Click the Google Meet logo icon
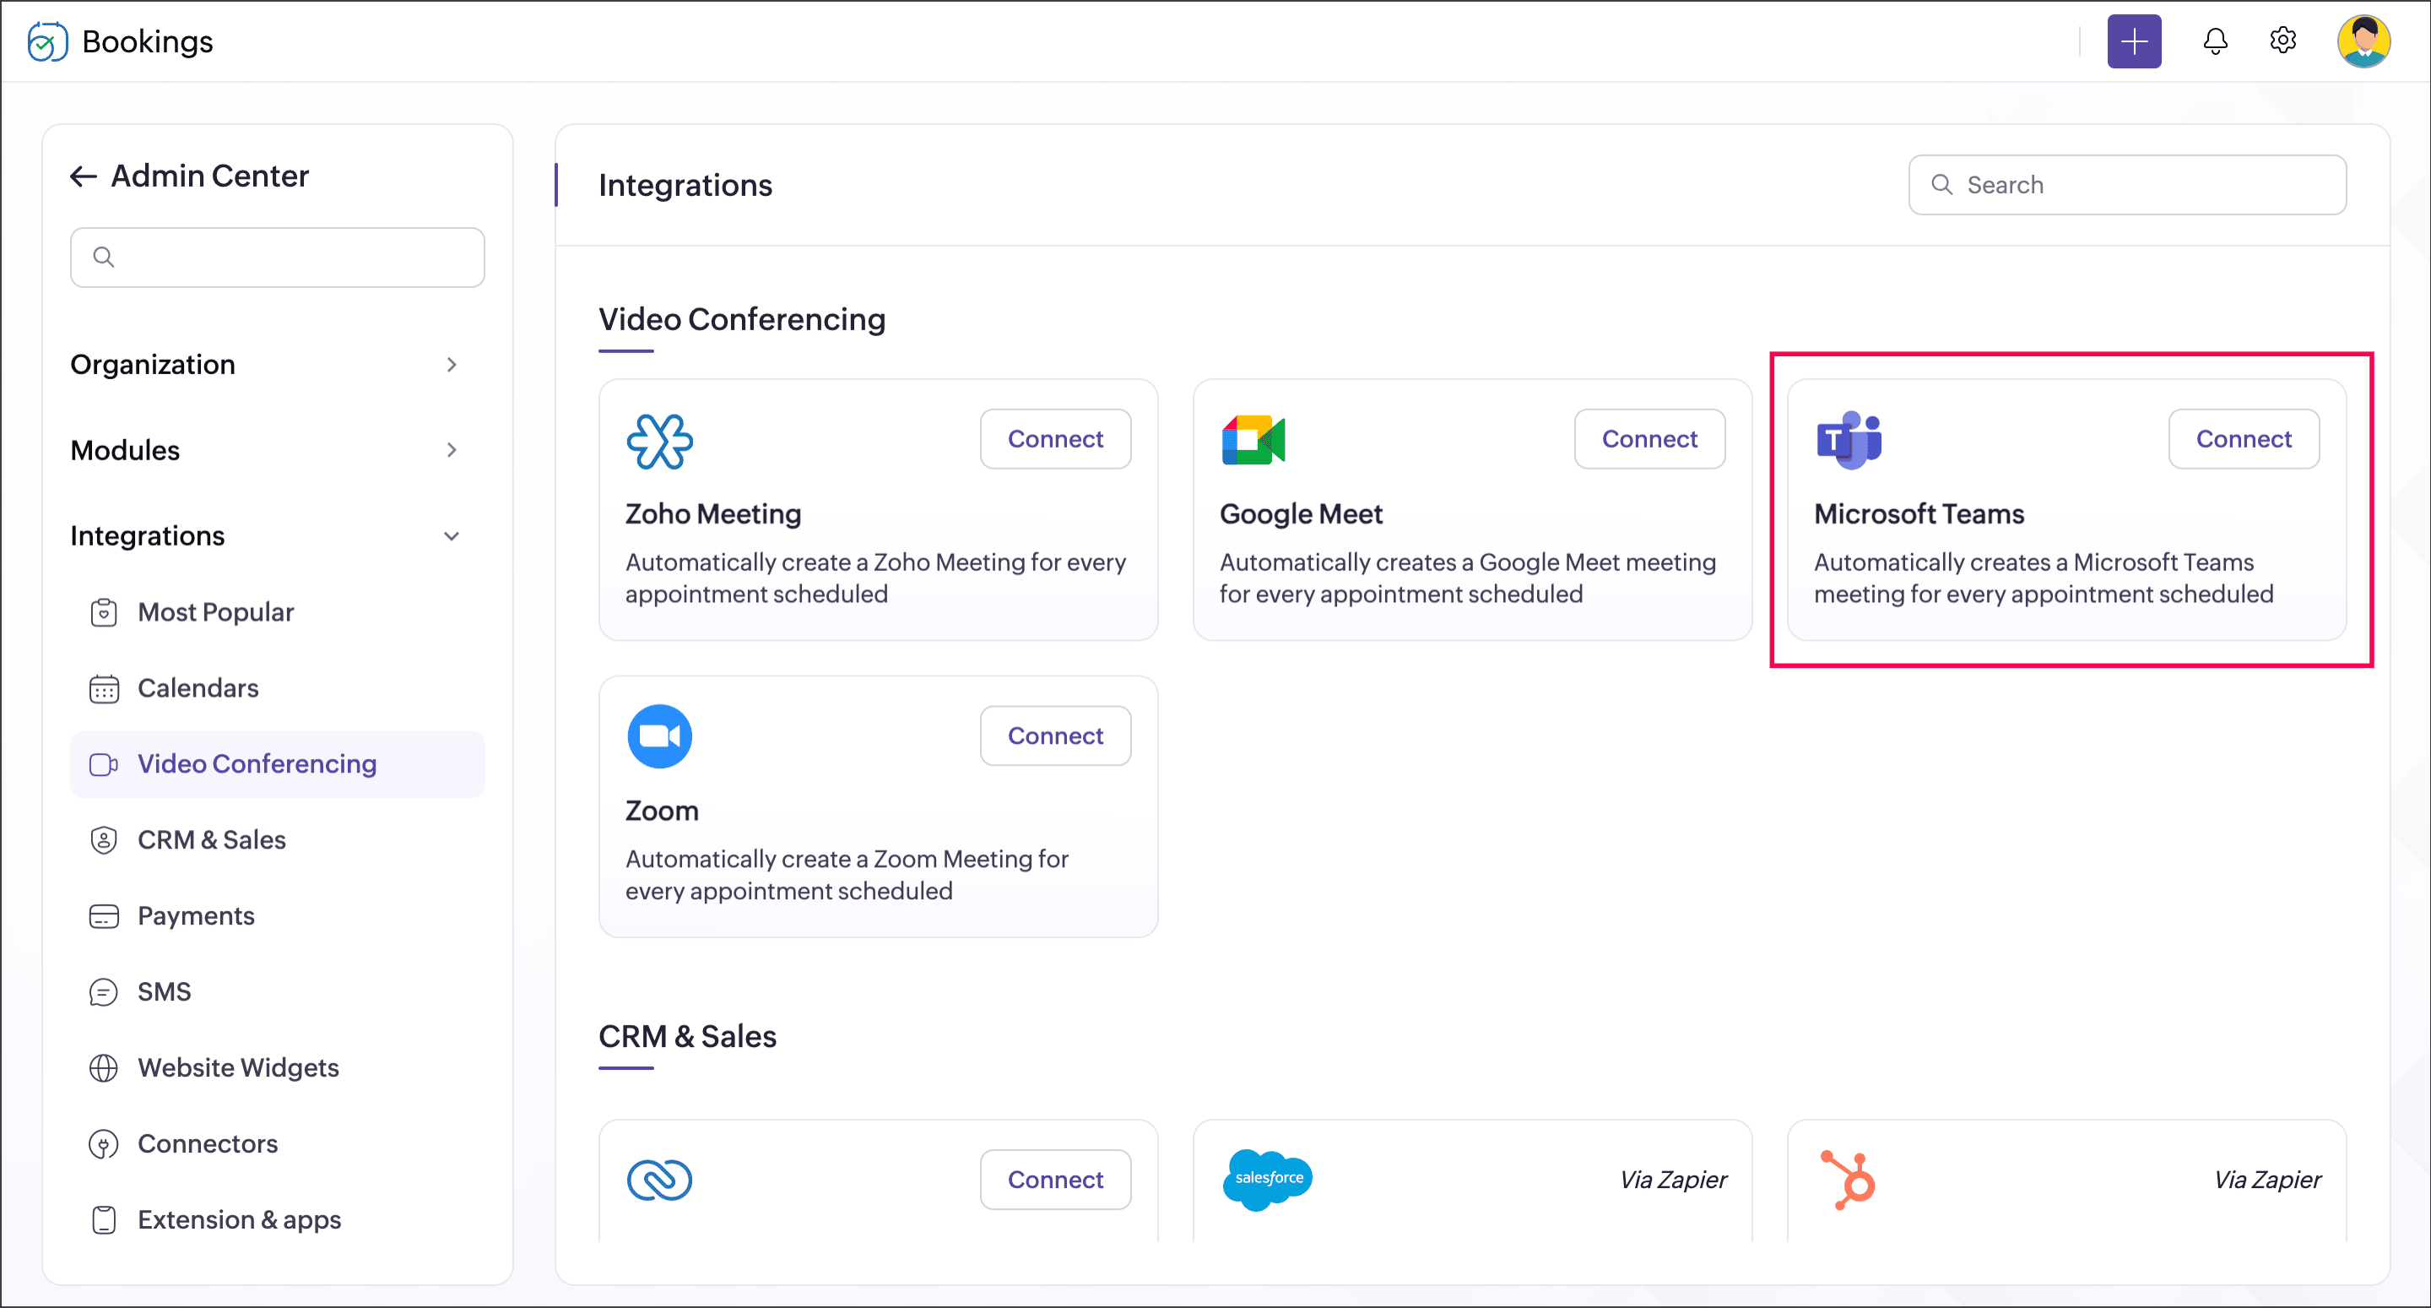Image resolution: width=2431 pixels, height=1308 pixels. click(1253, 441)
